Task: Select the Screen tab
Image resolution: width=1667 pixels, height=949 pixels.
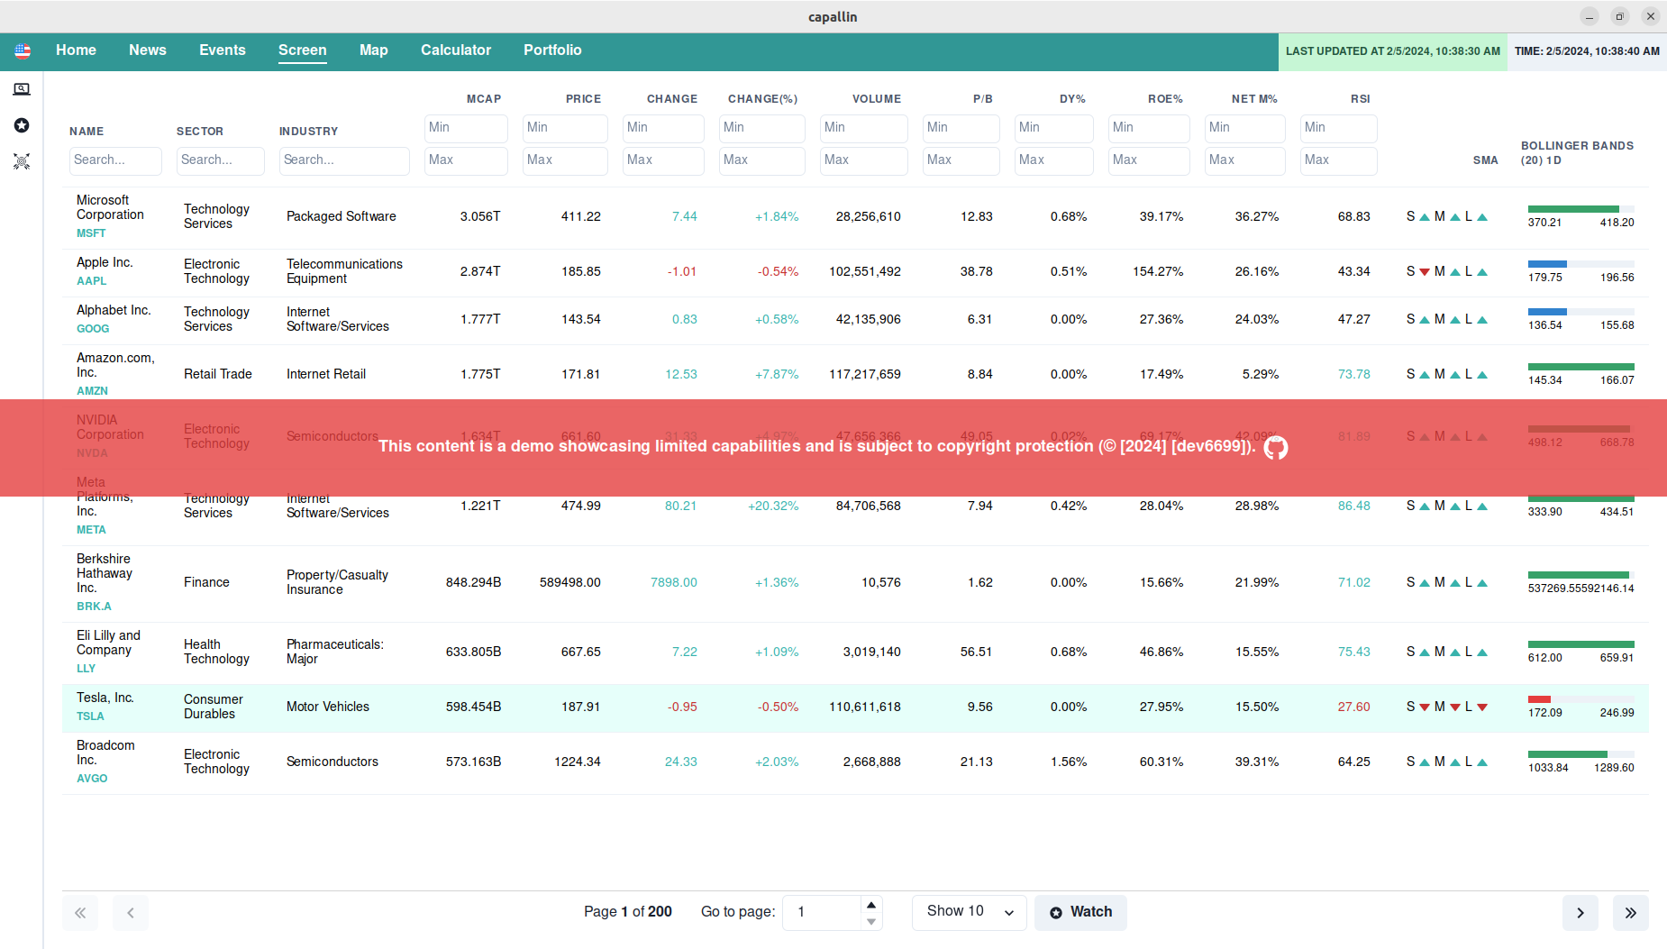Action: pos(303,50)
